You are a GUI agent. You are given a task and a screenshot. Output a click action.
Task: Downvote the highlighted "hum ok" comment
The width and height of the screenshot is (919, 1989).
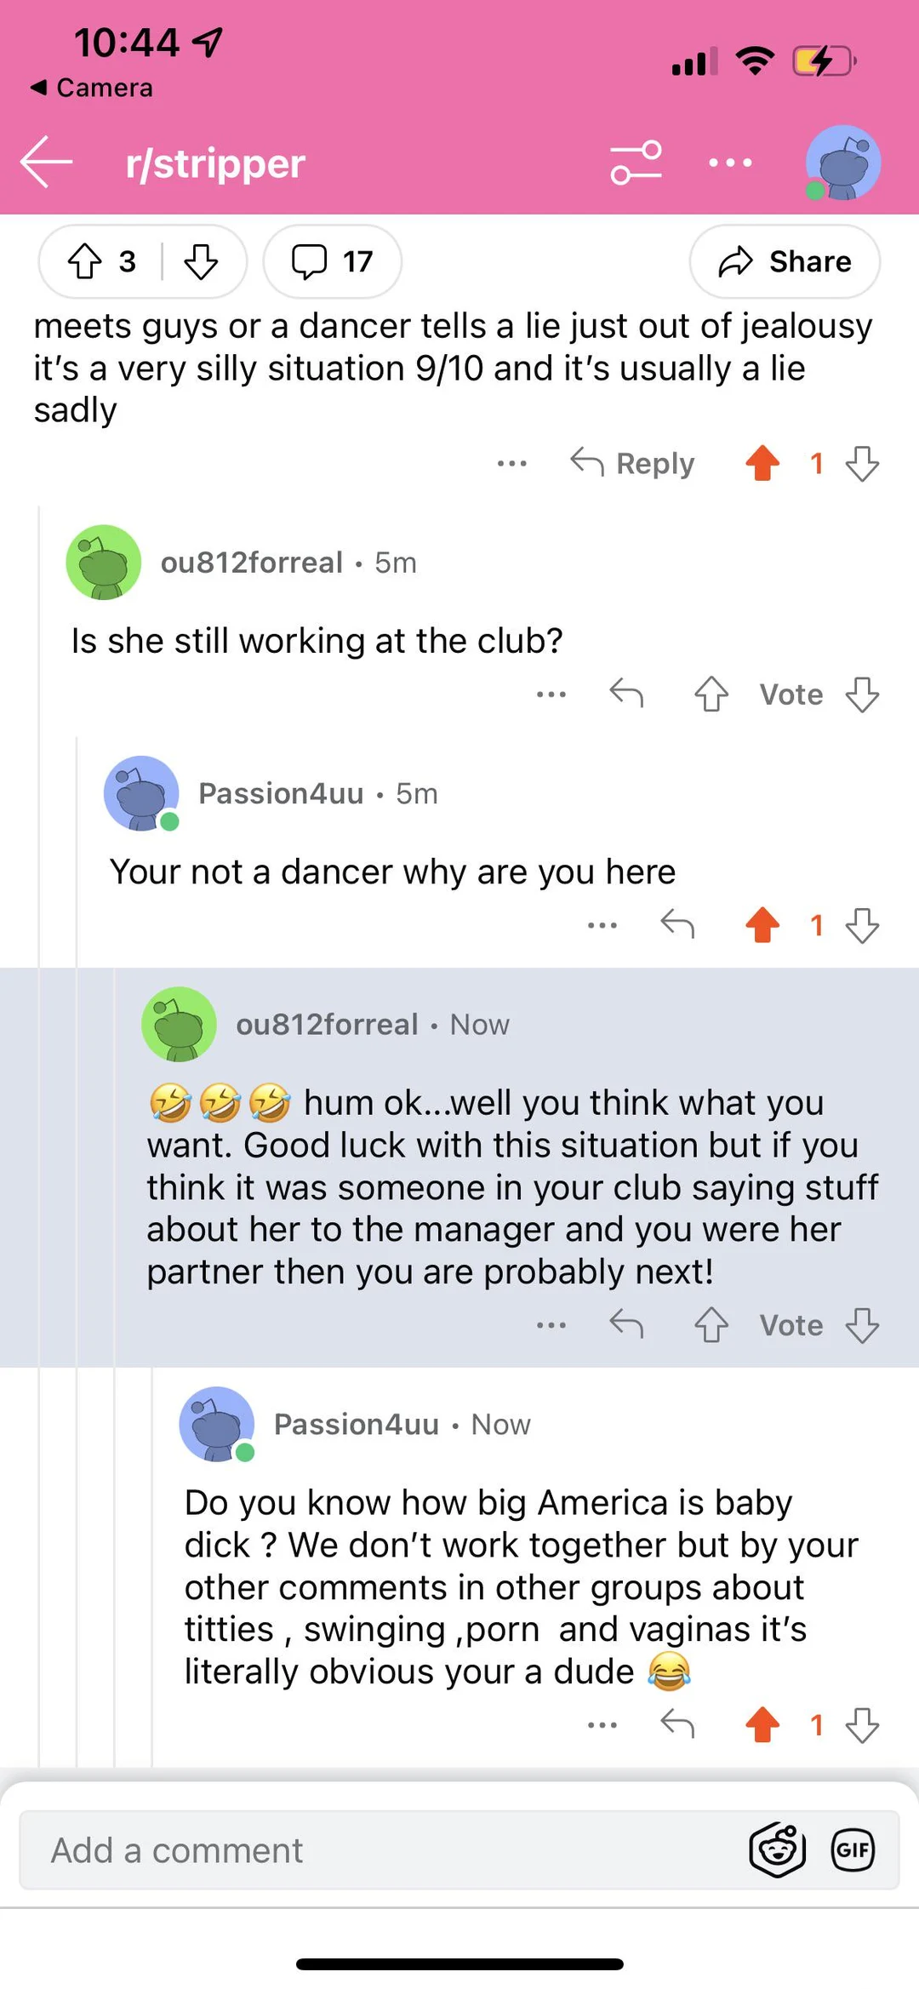(862, 1325)
